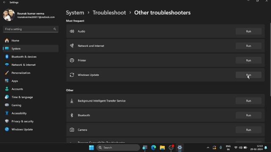This screenshot has height=152, width=271.
Task: Click the Windows Update sidebar icon
Action: tap(7, 129)
